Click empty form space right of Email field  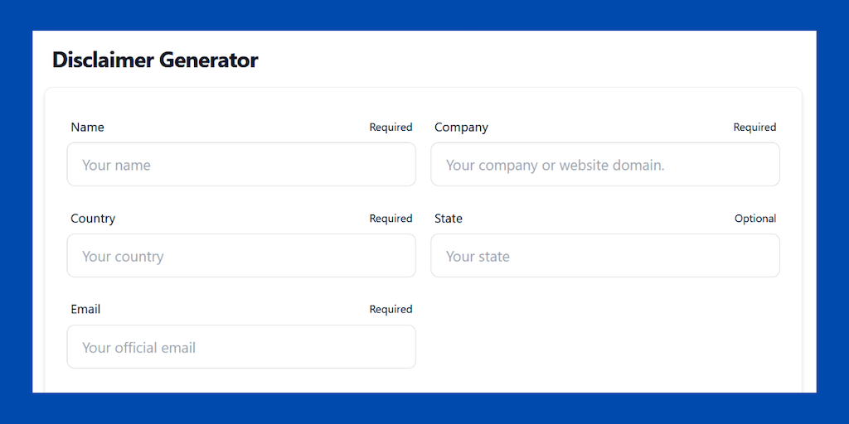point(604,340)
